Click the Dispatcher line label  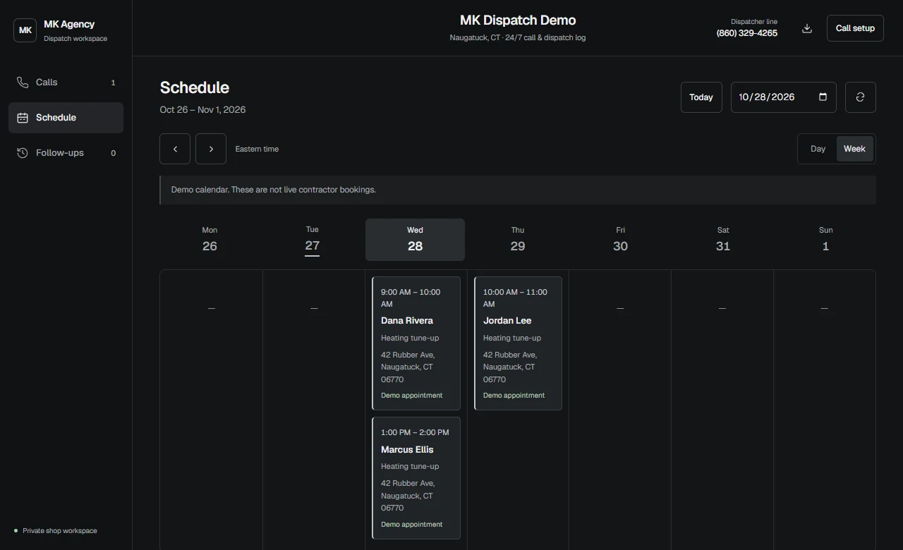click(754, 22)
